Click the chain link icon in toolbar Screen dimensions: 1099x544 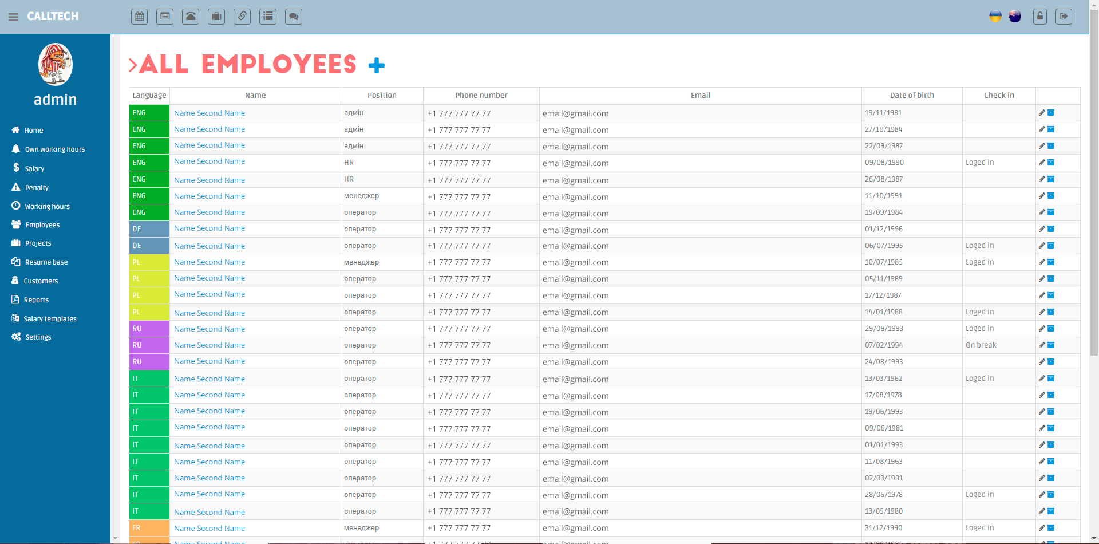[242, 17]
